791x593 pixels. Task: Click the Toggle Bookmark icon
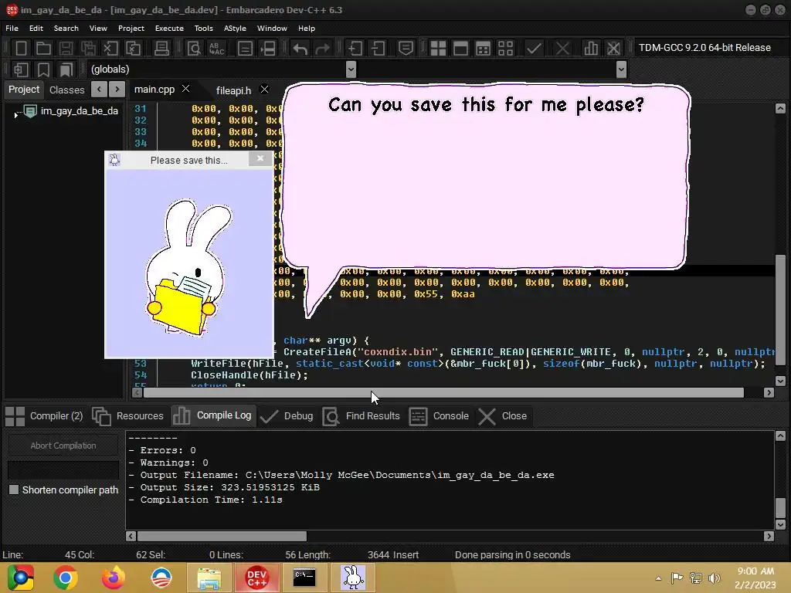pos(43,69)
